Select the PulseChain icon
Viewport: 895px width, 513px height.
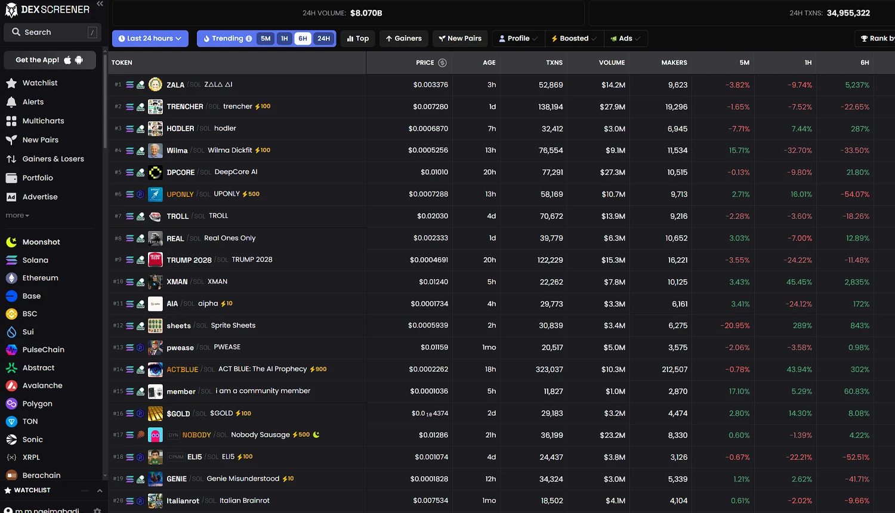(11, 350)
